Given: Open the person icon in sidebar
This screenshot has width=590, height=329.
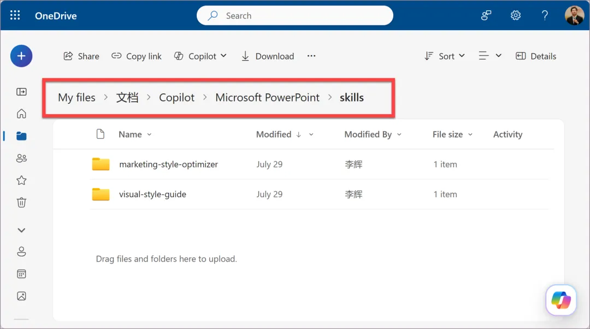Looking at the screenshot, I should pos(21,251).
